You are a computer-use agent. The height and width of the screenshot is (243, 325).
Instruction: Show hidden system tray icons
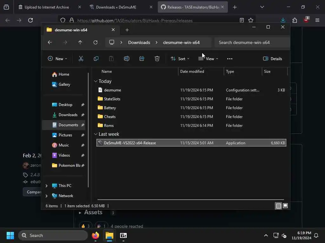(x=266, y=235)
